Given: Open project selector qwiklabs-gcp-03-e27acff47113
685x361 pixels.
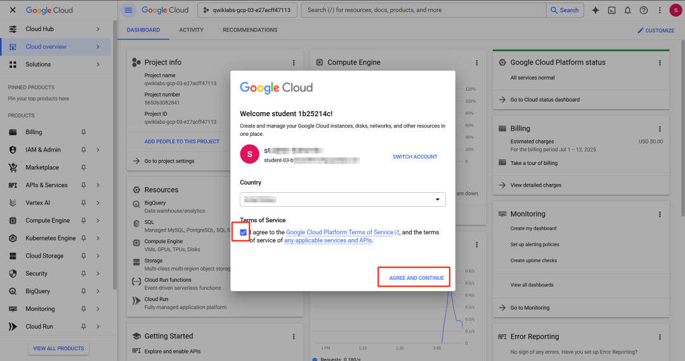Looking at the screenshot, I should coord(247,10).
